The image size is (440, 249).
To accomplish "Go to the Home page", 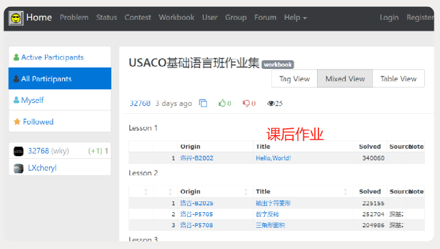I will (x=39, y=17).
